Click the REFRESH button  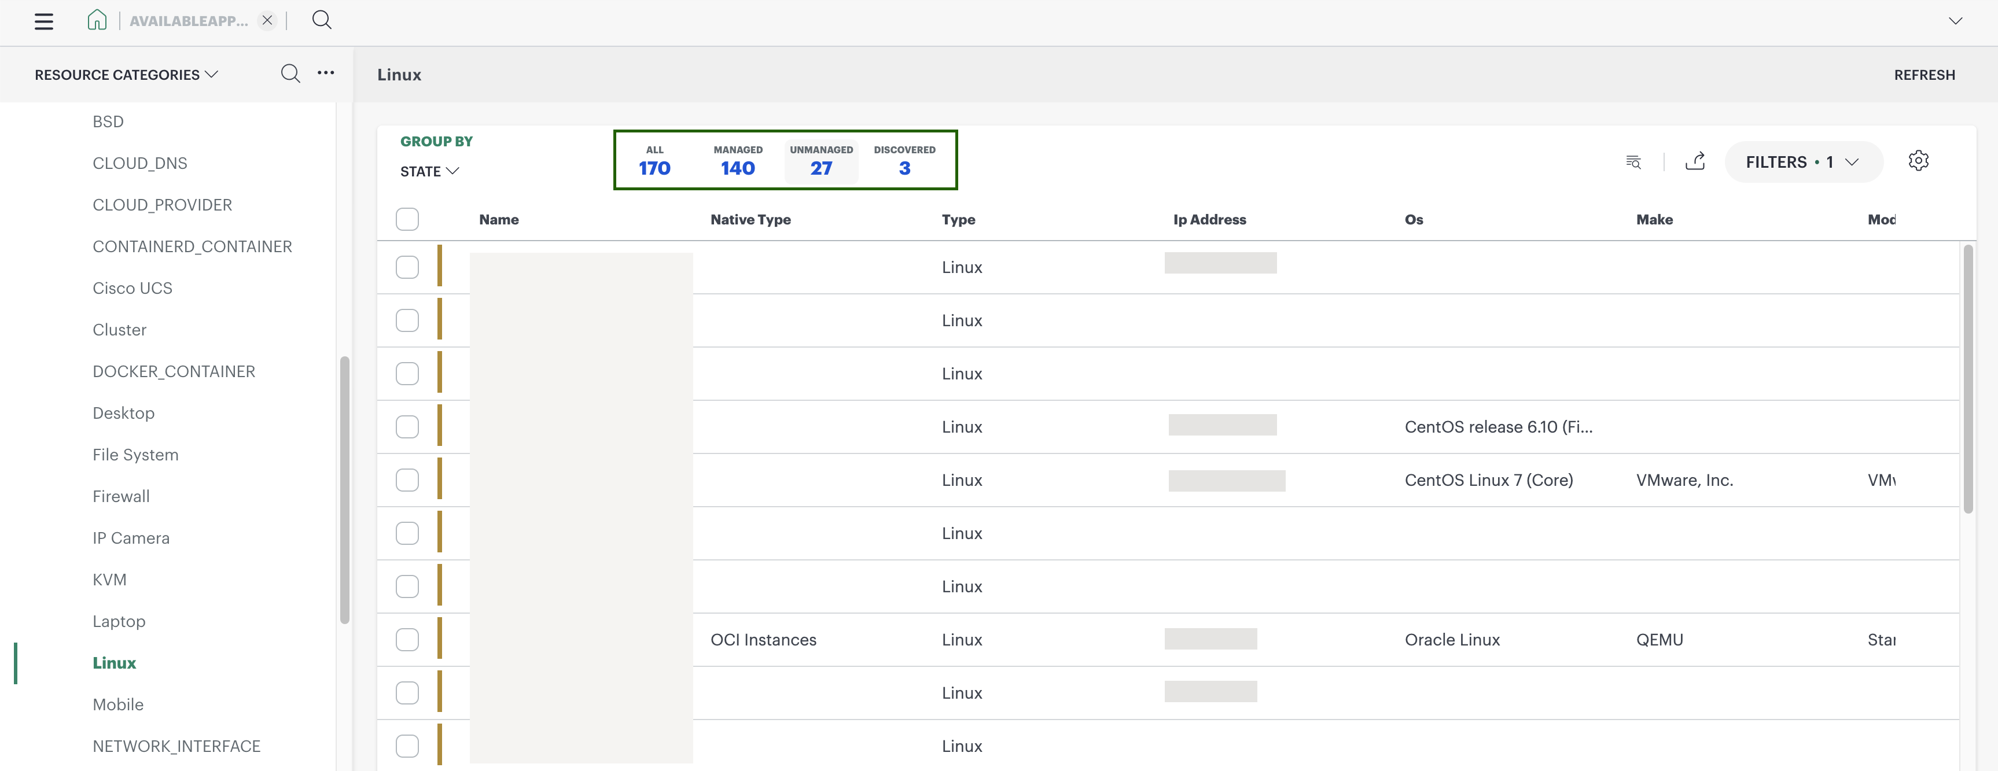point(1925,75)
